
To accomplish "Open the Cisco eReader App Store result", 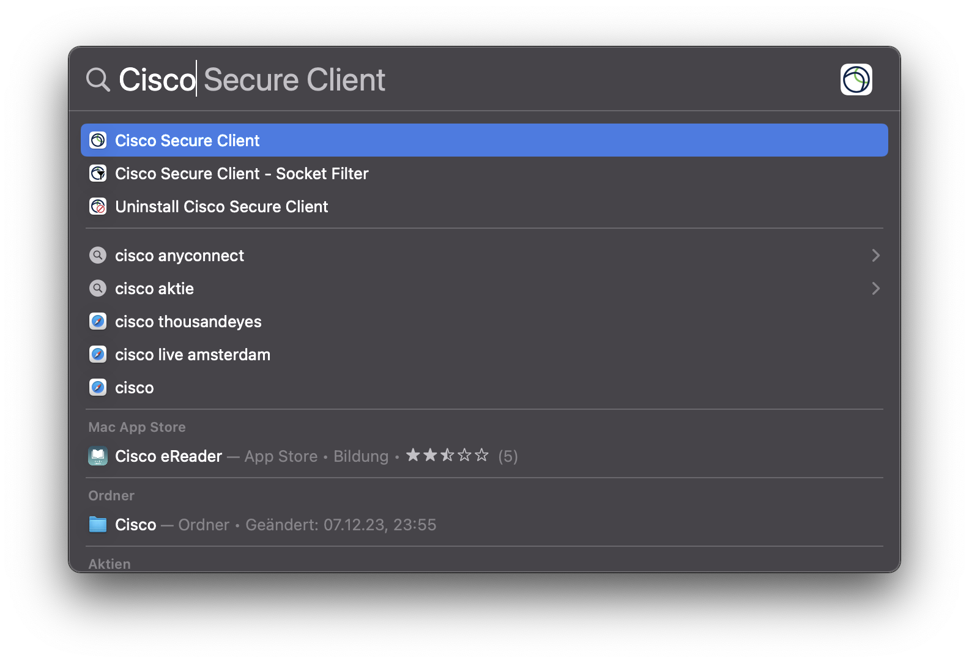I will (x=169, y=456).
